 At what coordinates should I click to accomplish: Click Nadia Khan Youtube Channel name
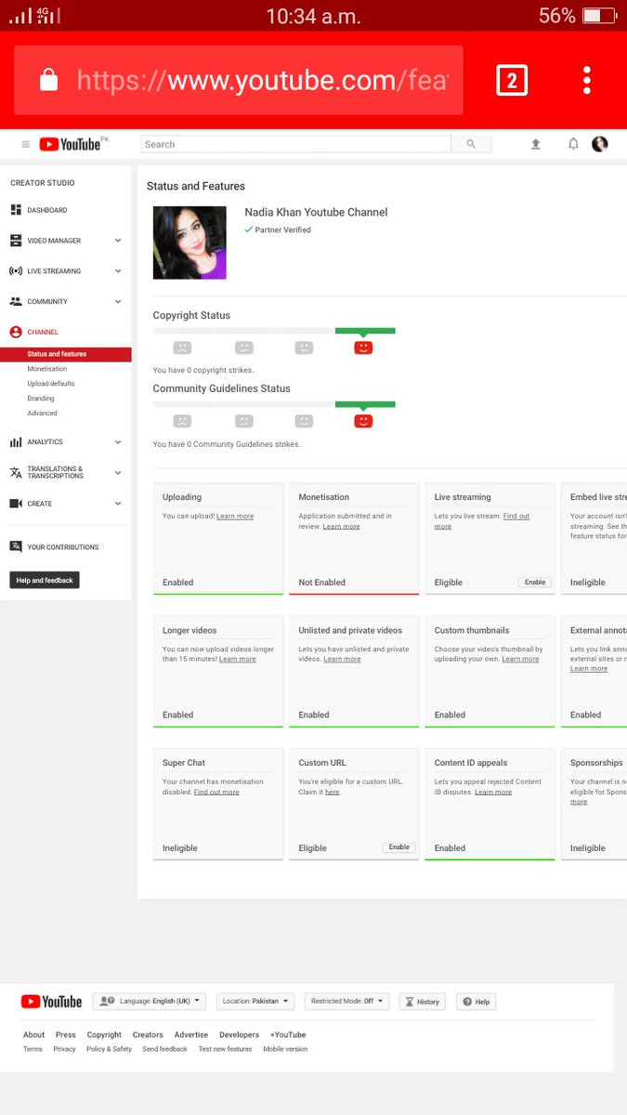[316, 212]
